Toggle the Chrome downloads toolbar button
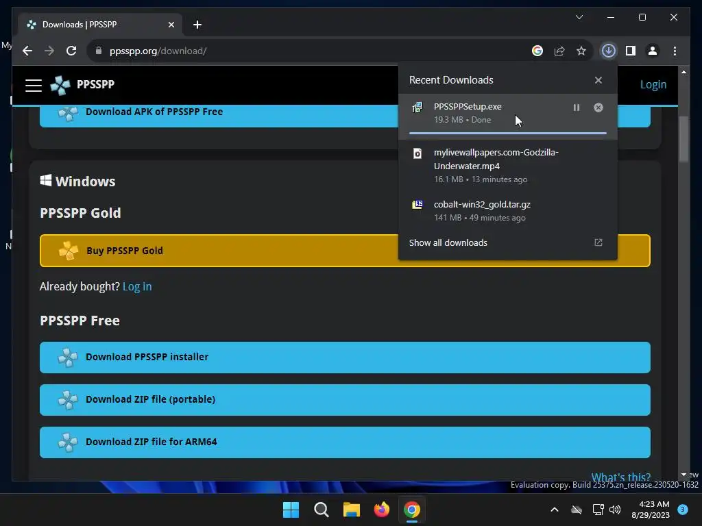Image resolution: width=702 pixels, height=526 pixels. [609, 51]
